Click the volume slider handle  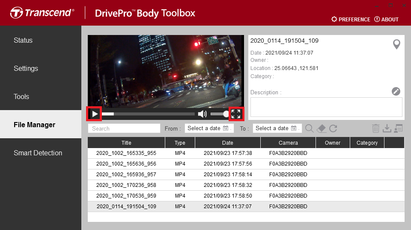click(x=226, y=114)
